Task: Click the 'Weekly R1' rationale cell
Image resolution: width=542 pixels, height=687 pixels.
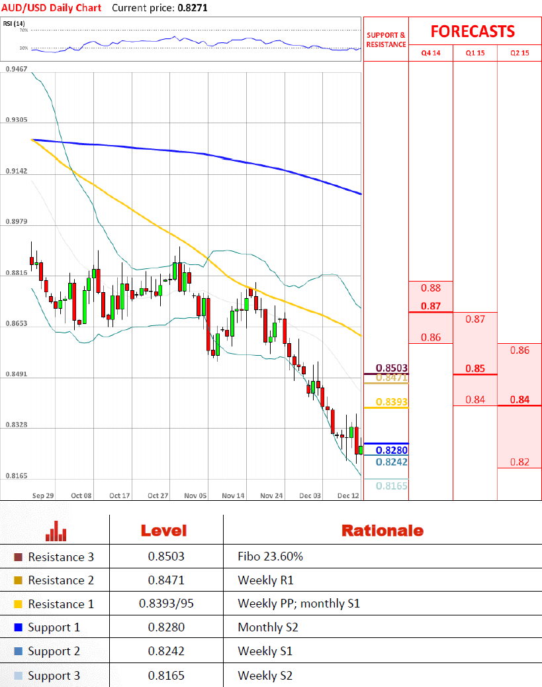Action: 265,580
